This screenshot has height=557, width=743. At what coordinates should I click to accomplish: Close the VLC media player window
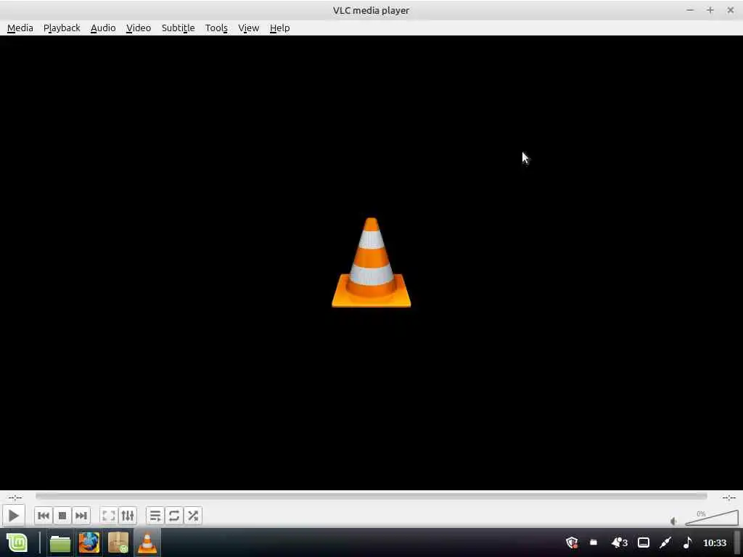click(x=730, y=10)
